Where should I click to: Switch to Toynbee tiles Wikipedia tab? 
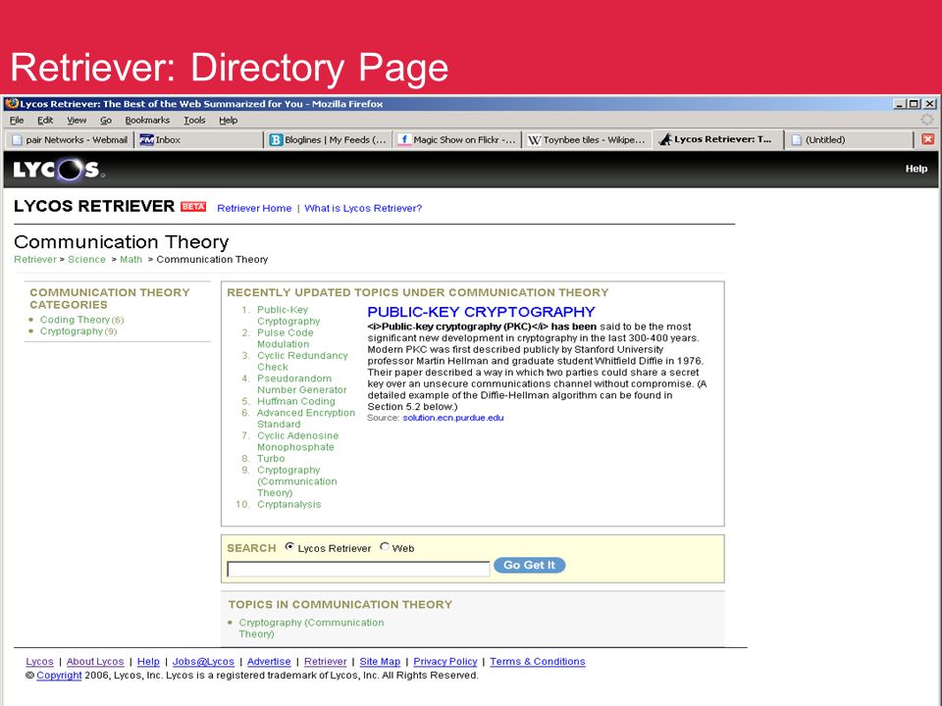click(x=587, y=140)
